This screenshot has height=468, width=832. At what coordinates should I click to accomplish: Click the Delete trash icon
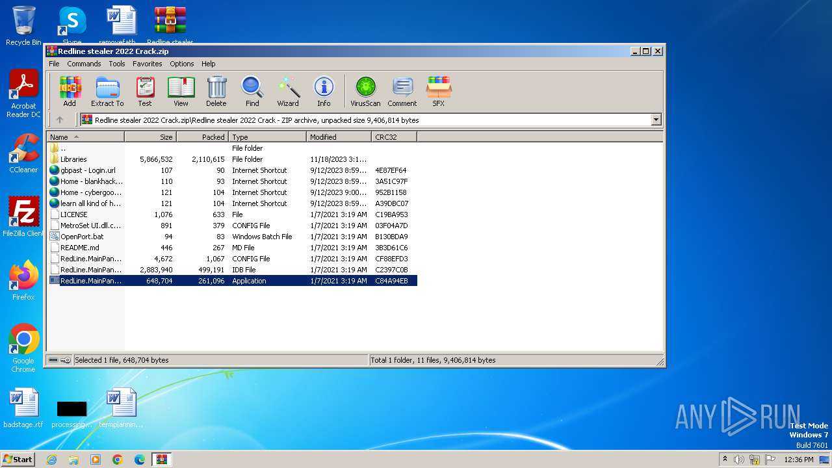(x=216, y=91)
